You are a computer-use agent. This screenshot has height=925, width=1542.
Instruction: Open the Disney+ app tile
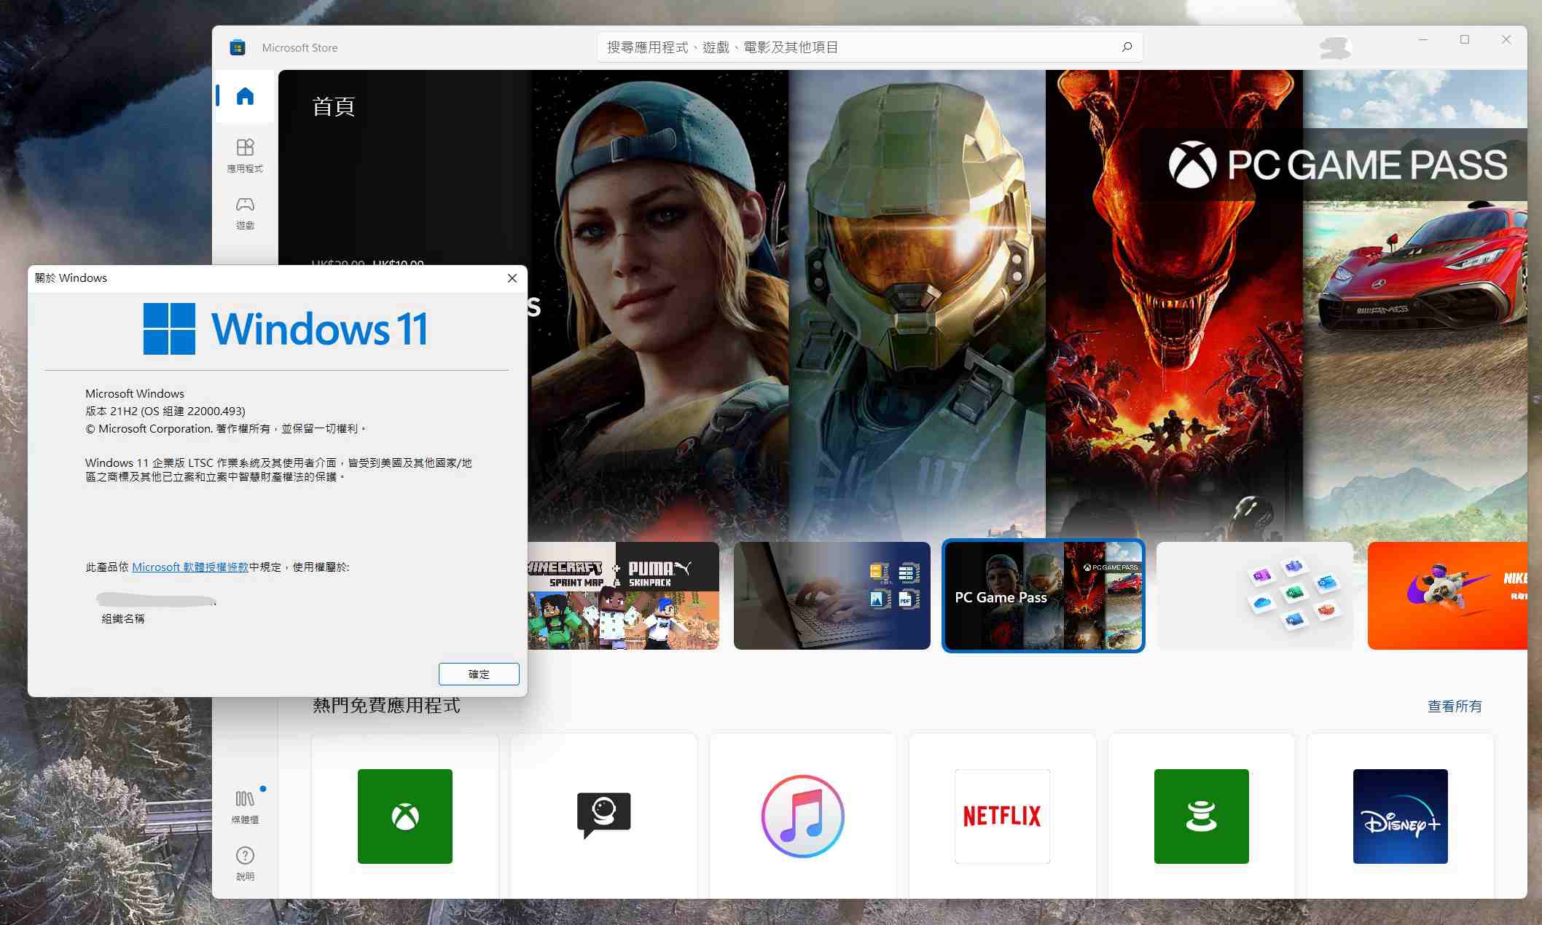1401,816
